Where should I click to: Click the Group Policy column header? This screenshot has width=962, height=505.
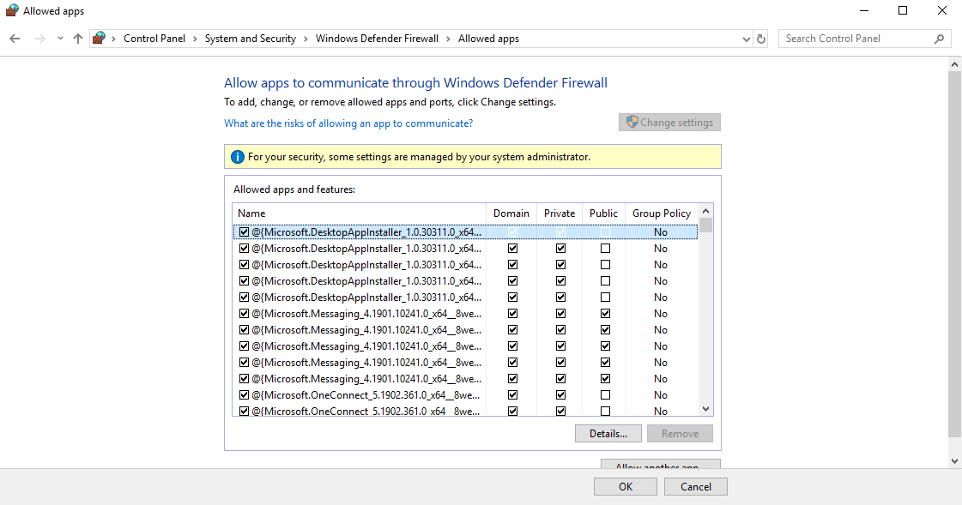coord(662,213)
